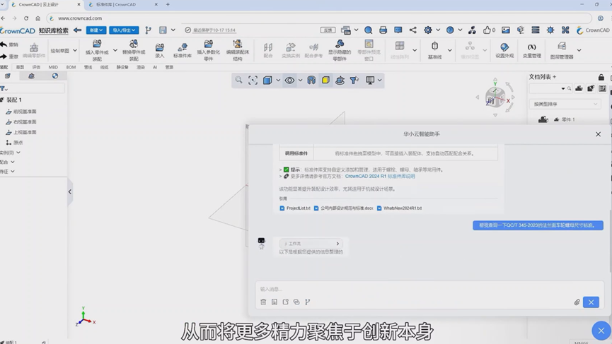
Task: Switch to the AI tab
Action: 155,67
